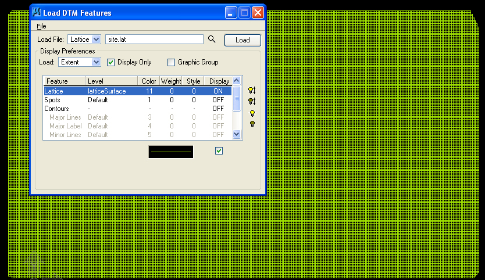The width and height of the screenshot is (485, 280).
Task: Click the OFF display cell for Contours
Action: 218,109
